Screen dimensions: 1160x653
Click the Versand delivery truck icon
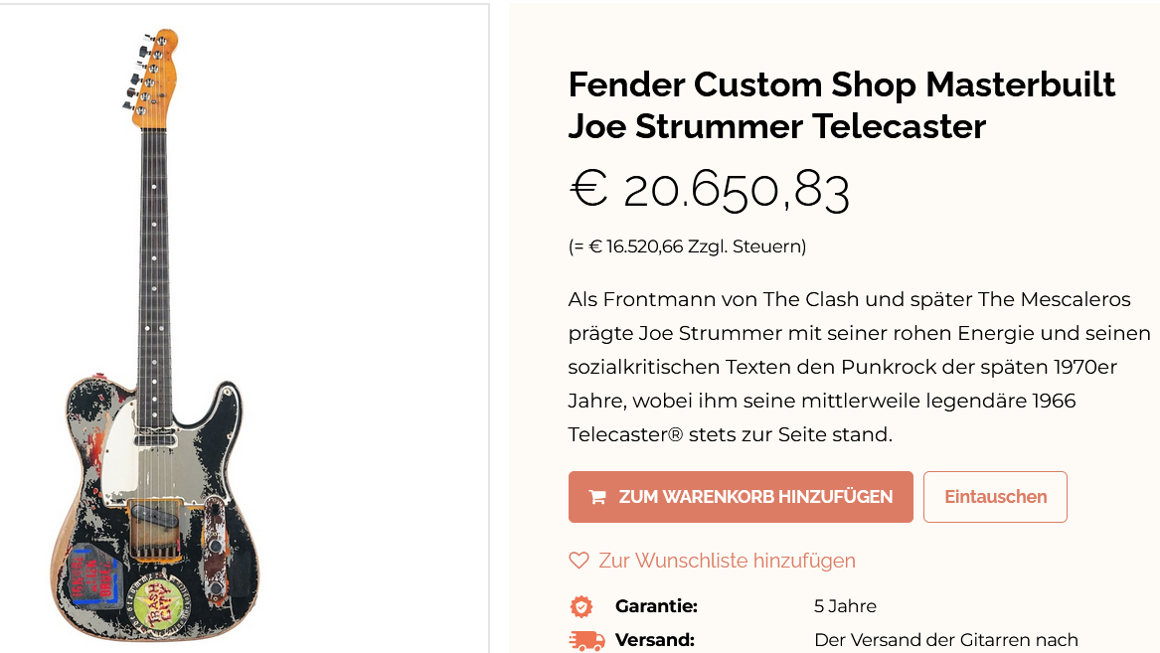click(x=586, y=640)
